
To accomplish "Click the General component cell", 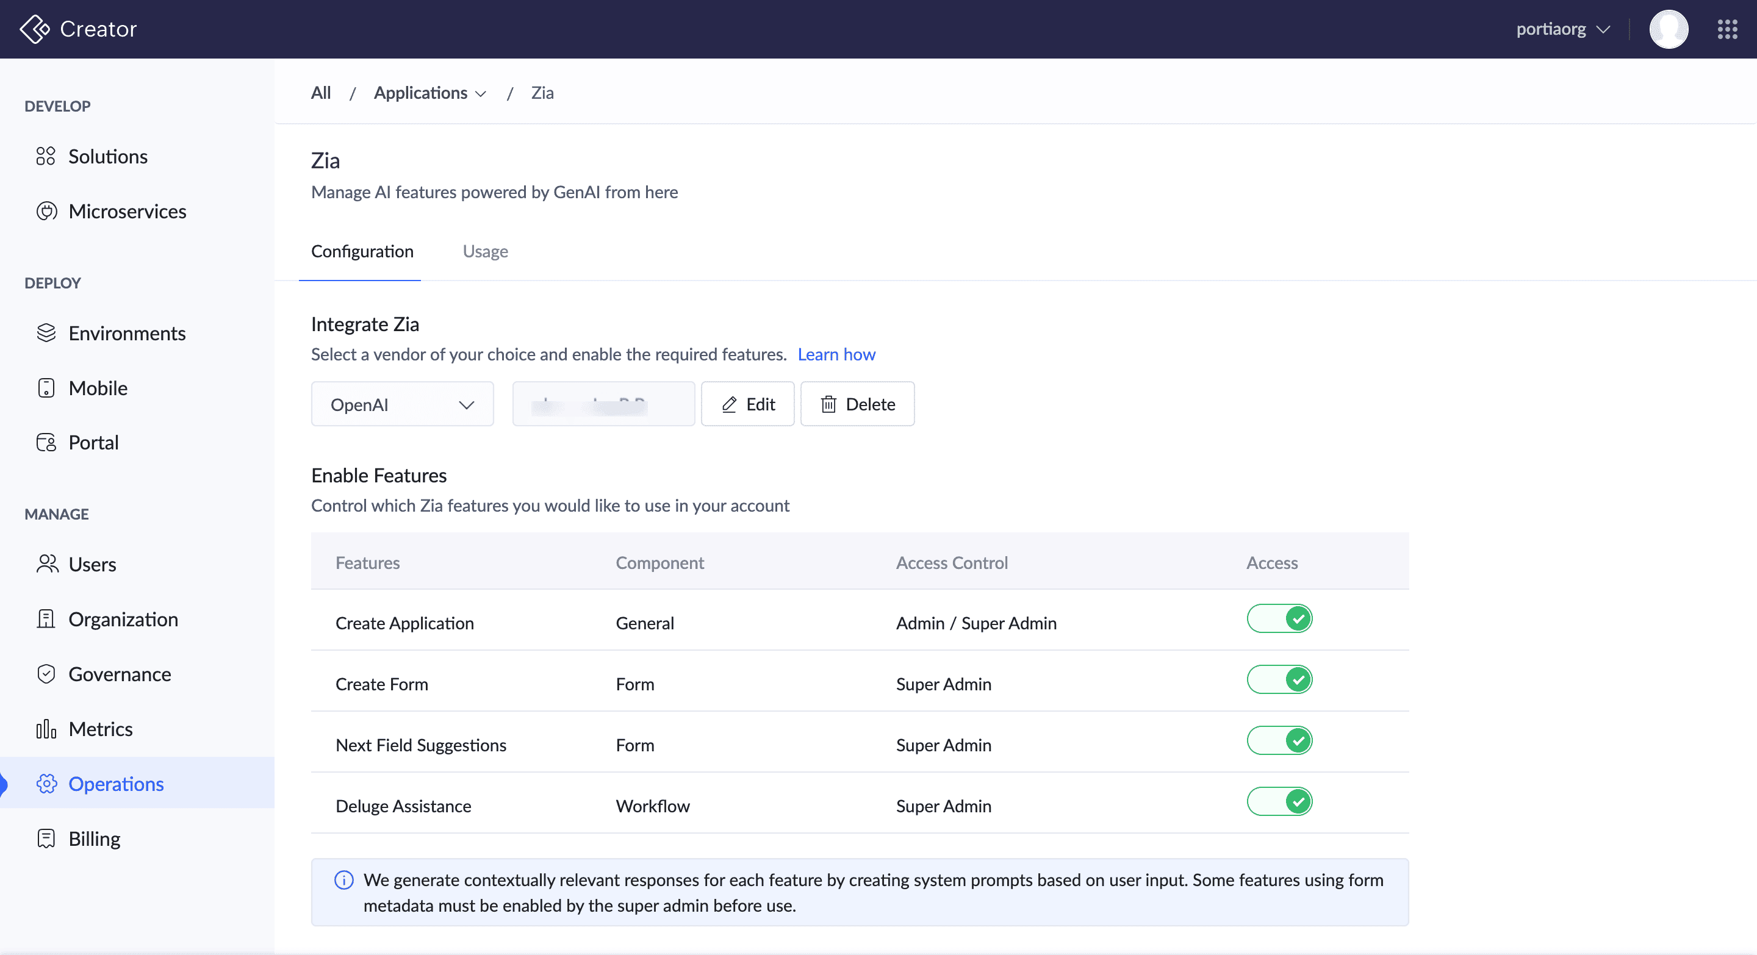I will (645, 624).
